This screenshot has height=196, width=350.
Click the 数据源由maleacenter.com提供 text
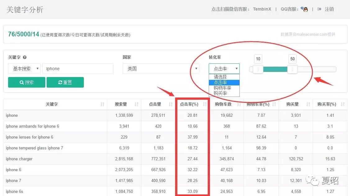coord(308,34)
